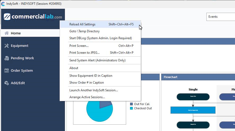Viewport: 235px width, 131px height.
Task: Click the commerciallab.com logo
Action: click(33, 17)
